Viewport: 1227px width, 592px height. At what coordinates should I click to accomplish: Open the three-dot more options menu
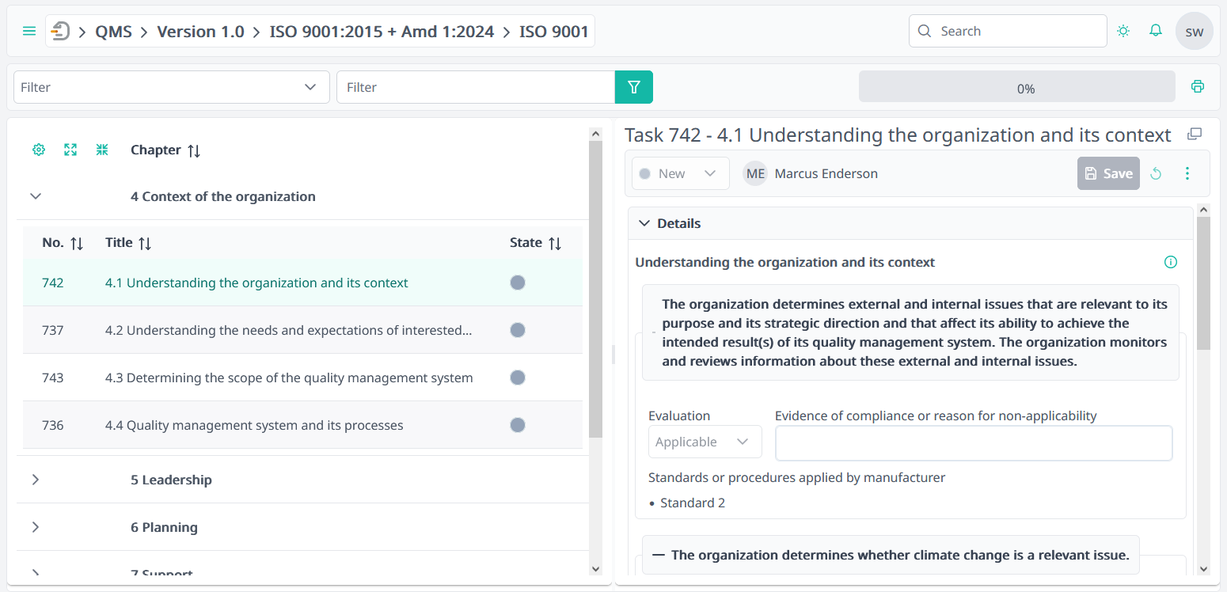point(1187,173)
